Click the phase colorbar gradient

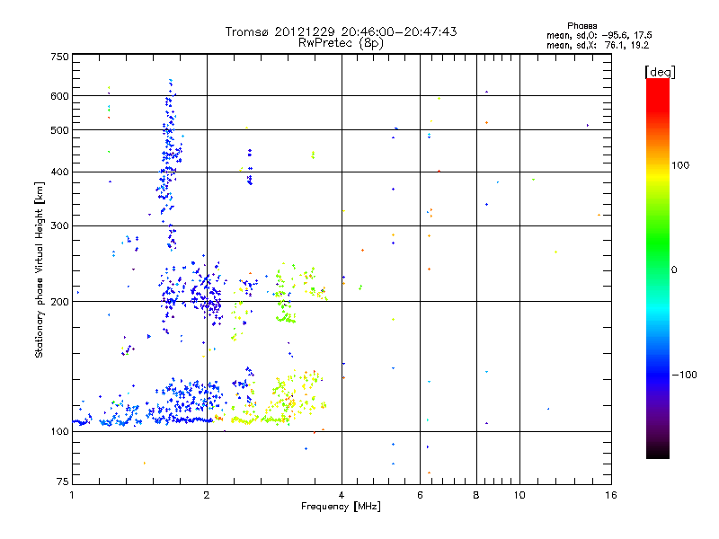pyautogui.click(x=658, y=268)
